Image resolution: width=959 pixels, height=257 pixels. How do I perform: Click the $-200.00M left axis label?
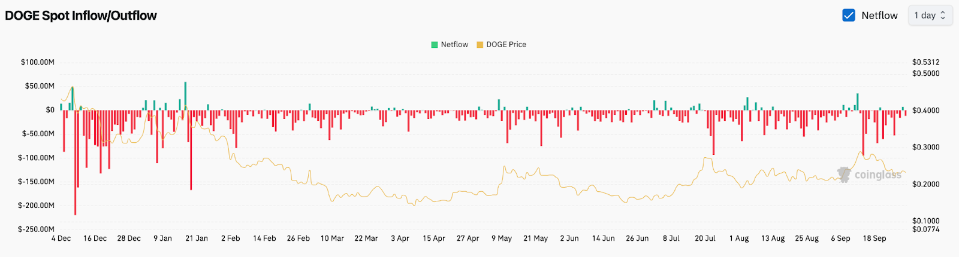pos(36,206)
